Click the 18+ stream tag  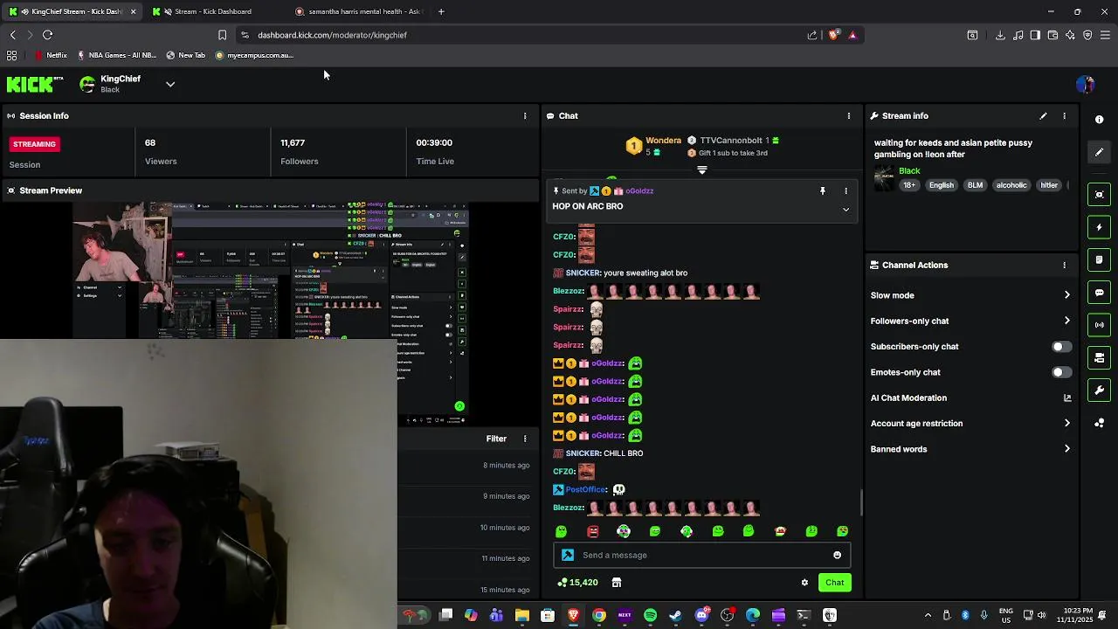pyautogui.click(x=909, y=185)
